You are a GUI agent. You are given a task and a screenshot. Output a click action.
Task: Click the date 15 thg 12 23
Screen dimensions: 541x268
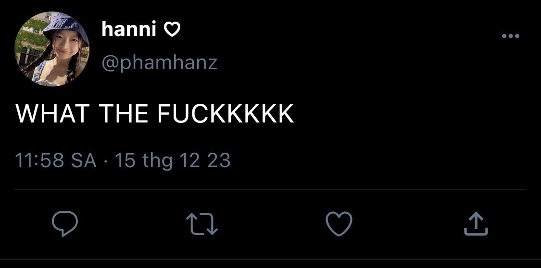point(173,161)
